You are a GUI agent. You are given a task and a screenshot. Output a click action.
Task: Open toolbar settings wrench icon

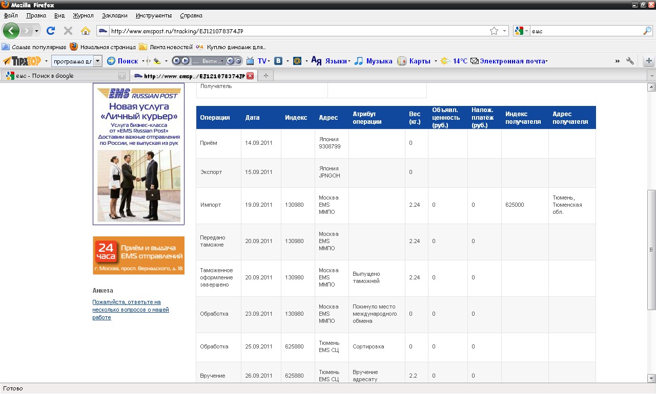[x=630, y=61]
